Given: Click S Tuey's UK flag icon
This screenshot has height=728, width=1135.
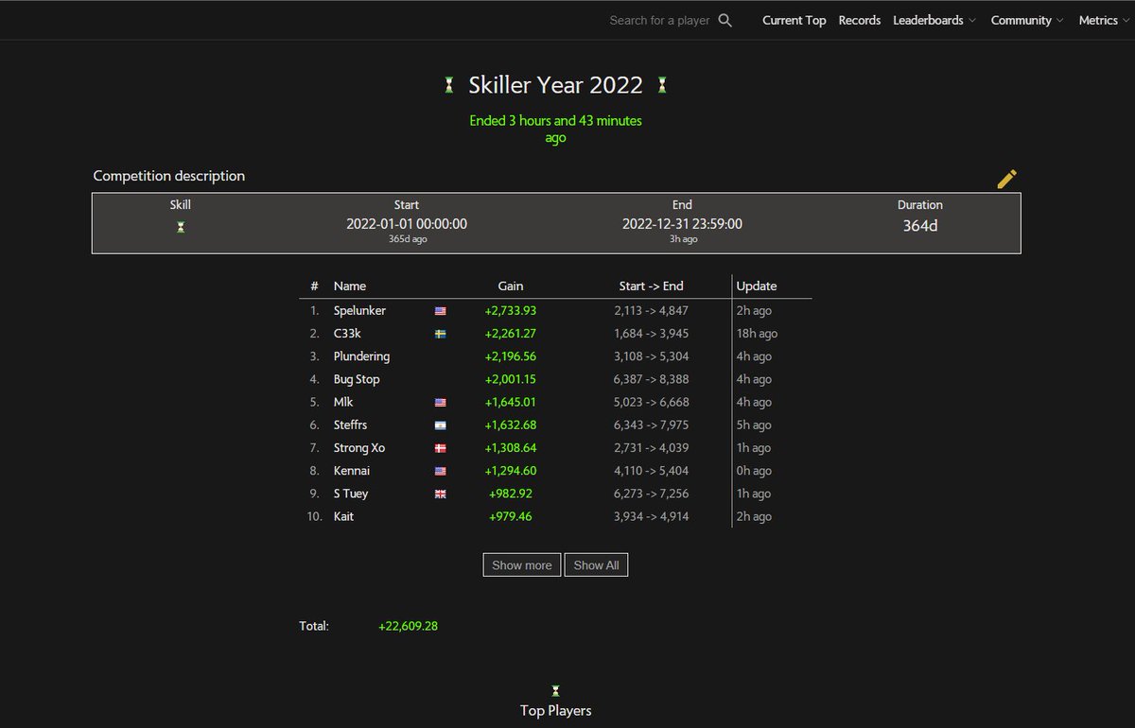Looking at the screenshot, I should (x=440, y=494).
